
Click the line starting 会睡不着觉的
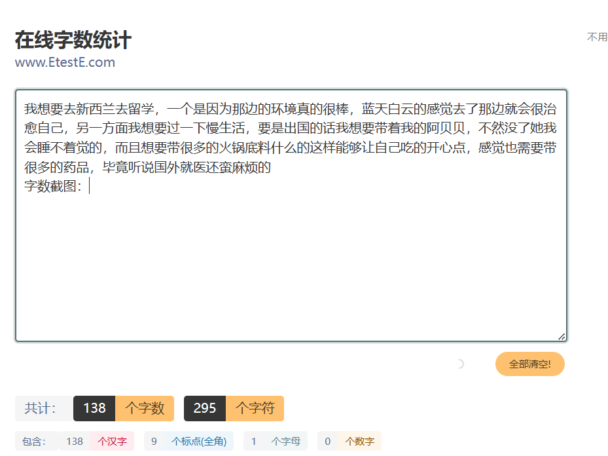(x=291, y=147)
